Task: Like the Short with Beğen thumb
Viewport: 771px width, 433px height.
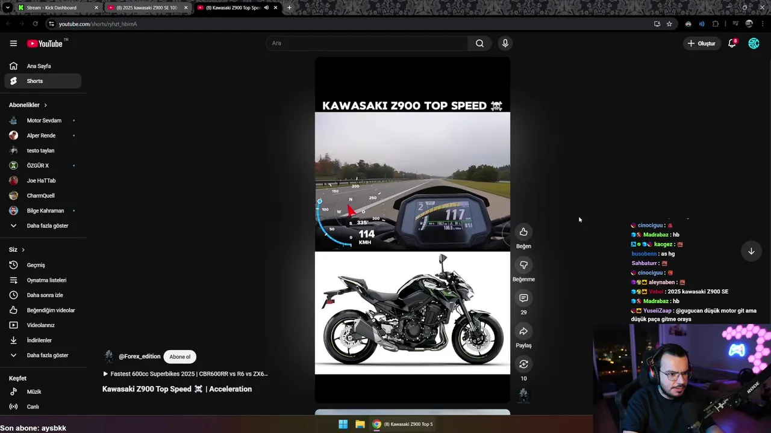Action: point(523,232)
